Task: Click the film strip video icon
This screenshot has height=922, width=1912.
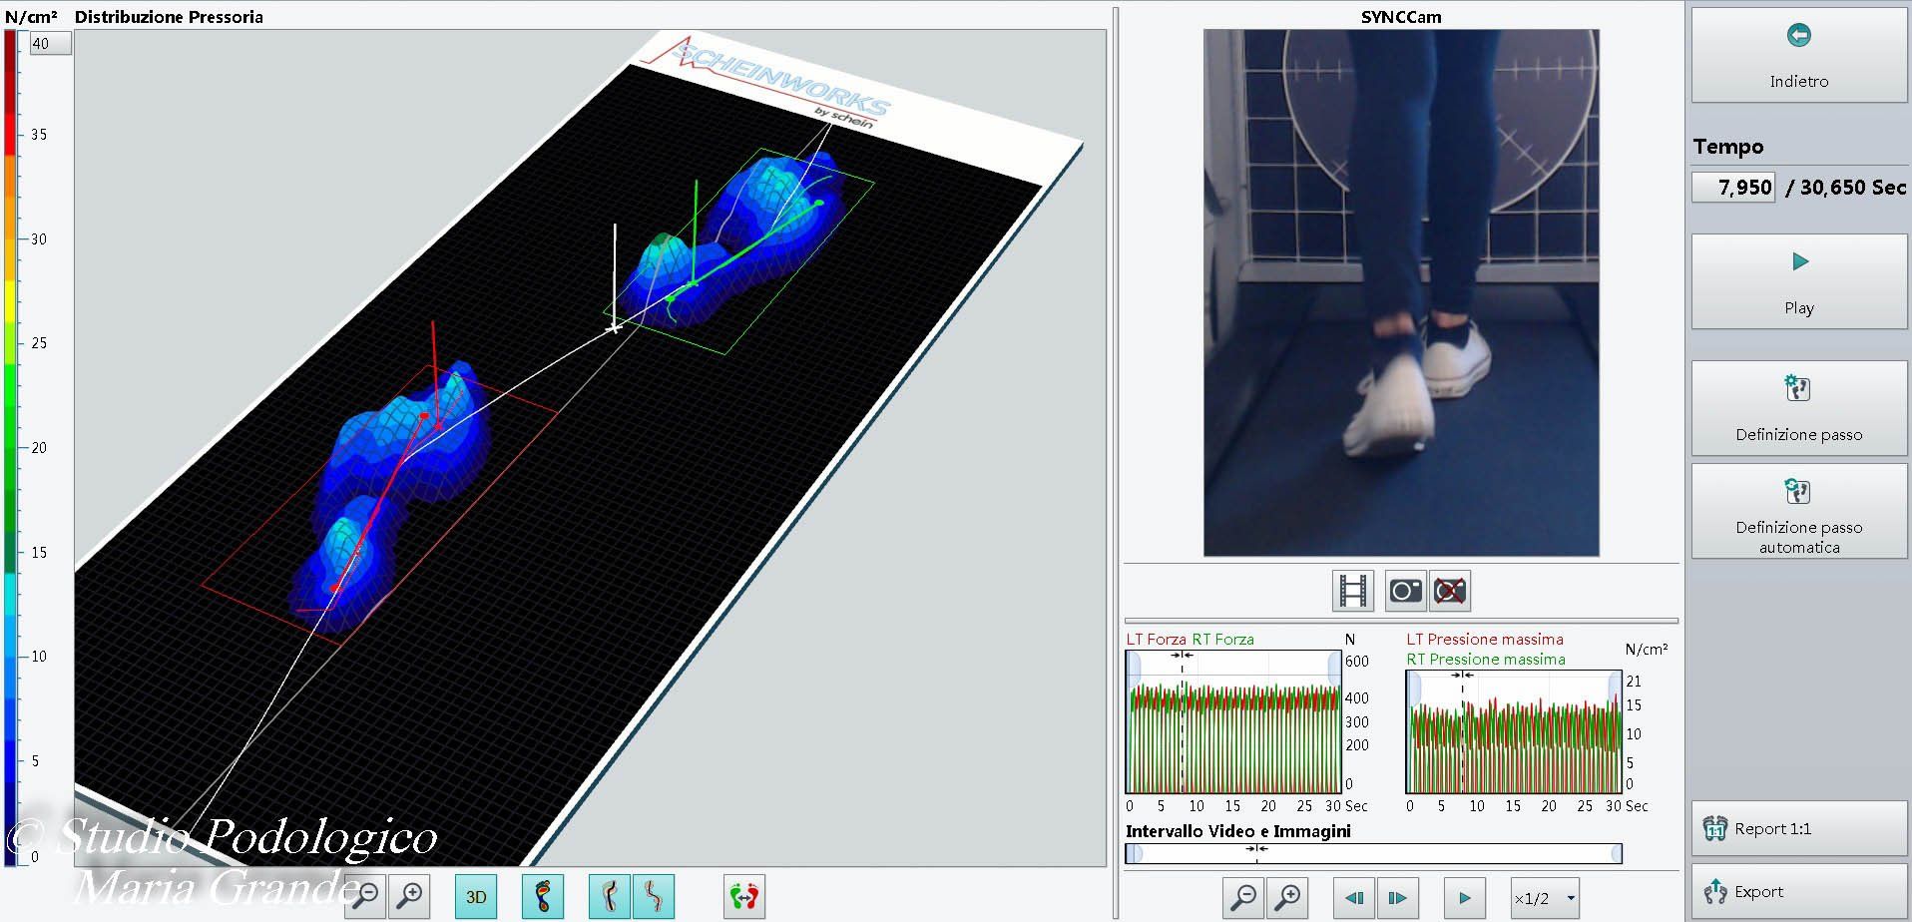Action: (1353, 592)
